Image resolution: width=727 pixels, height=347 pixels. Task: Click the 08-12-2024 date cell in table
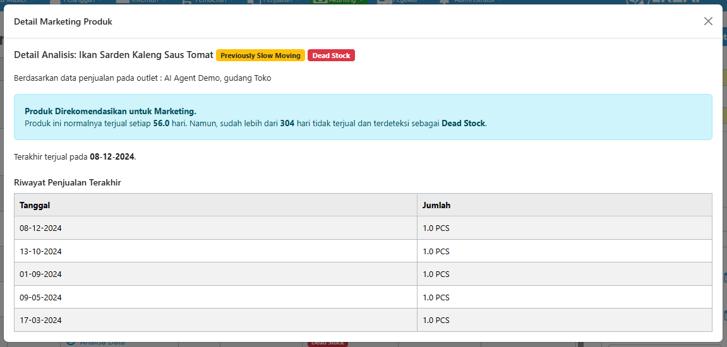tap(40, 228)
